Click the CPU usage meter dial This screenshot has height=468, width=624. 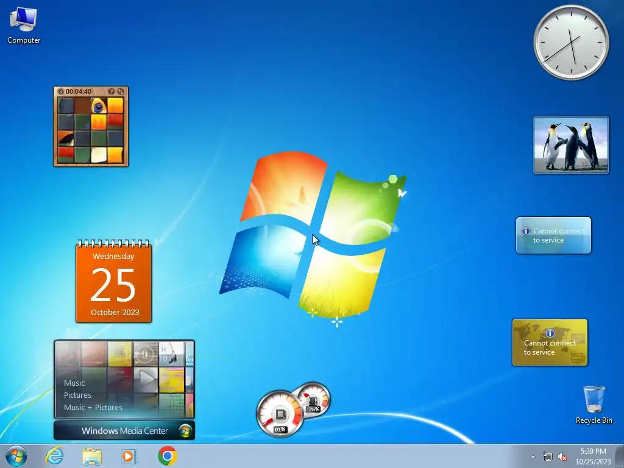280,414
